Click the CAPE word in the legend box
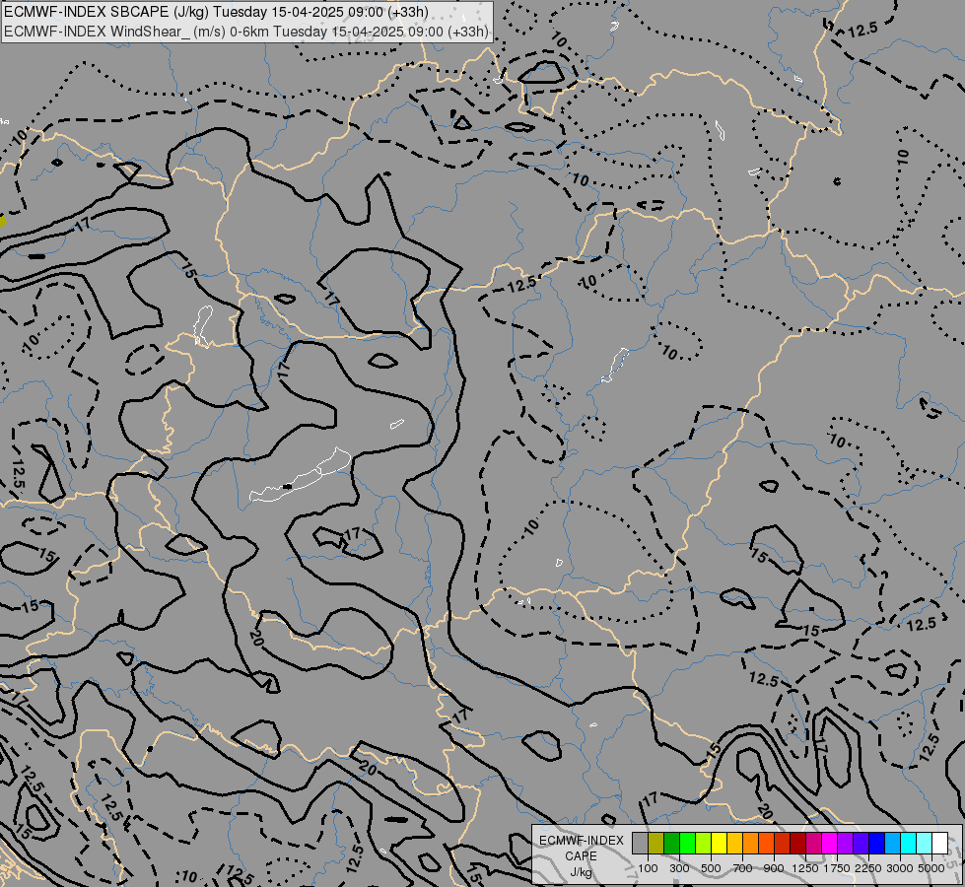This screenshot has height=887, width=965. click(x=581, y=856)
